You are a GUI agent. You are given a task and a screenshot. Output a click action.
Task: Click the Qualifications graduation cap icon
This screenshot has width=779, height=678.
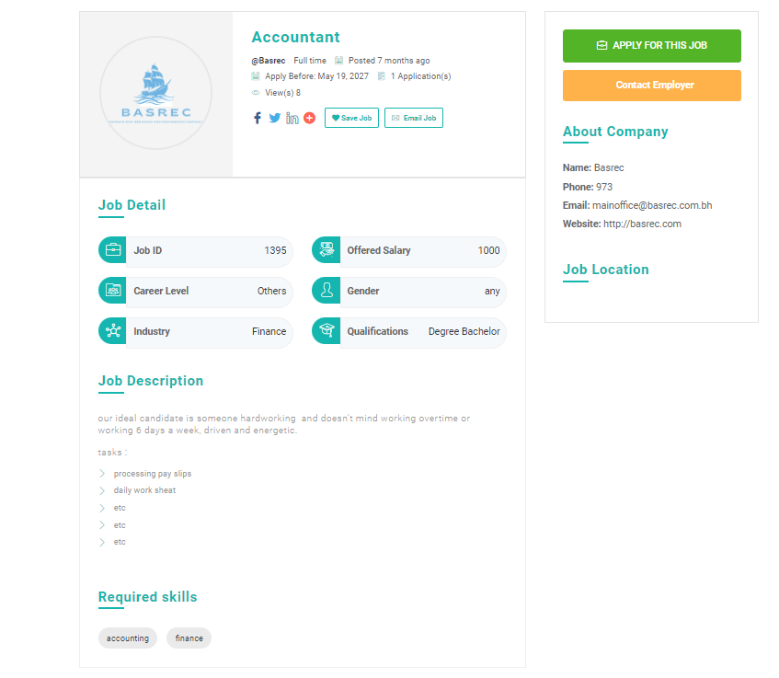(x=326, y=331)
